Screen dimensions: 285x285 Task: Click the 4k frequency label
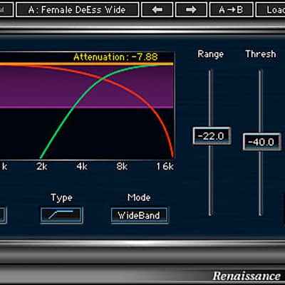82,167
